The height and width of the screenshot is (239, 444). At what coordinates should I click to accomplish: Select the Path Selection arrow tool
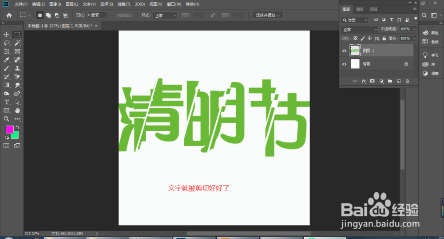tap(17, 102)
